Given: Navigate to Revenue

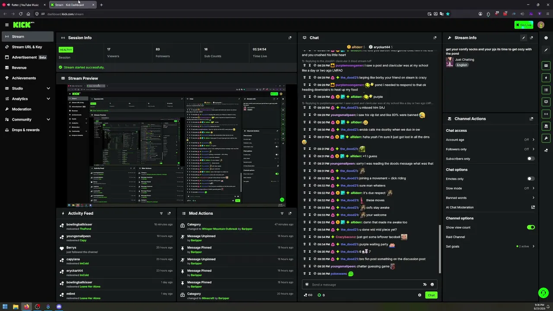Looking at the screenshot, I should 27,68.
